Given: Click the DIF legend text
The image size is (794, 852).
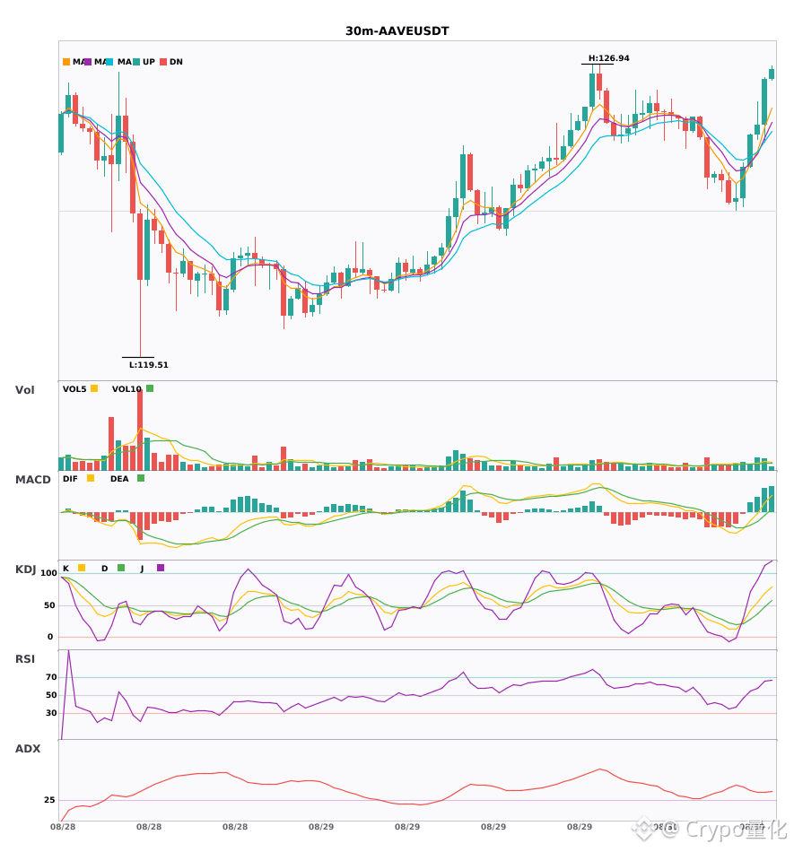Looking at the screenshot, I should pos(70,479).
